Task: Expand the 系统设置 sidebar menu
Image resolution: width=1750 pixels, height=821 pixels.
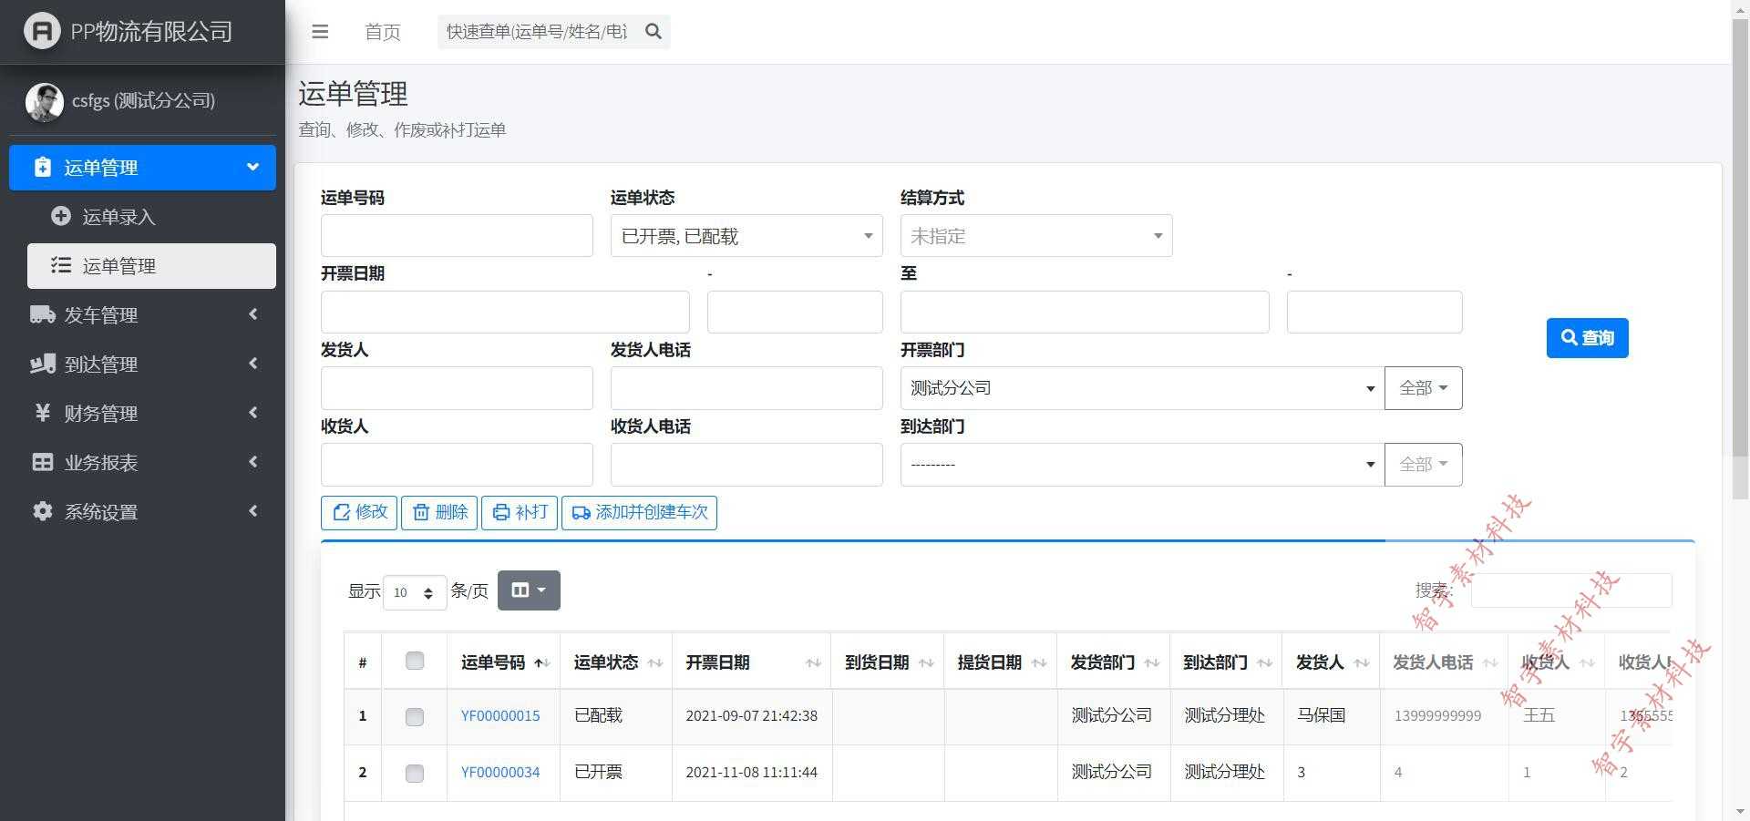Action: click(x=142, y=511)
